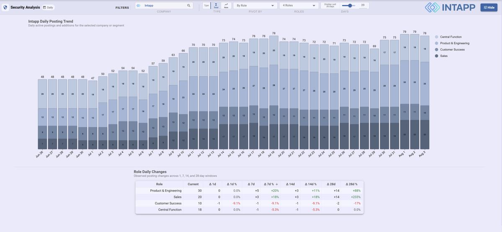Click the Intapp company logo icon in the search field

(139, 5)
